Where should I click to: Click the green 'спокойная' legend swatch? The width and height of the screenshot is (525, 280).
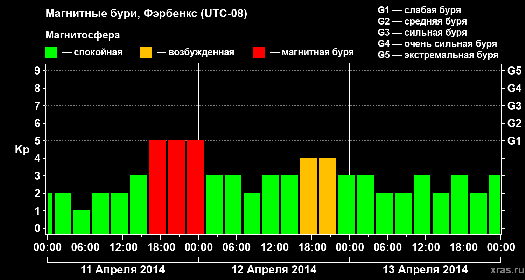tap(51, 53)
